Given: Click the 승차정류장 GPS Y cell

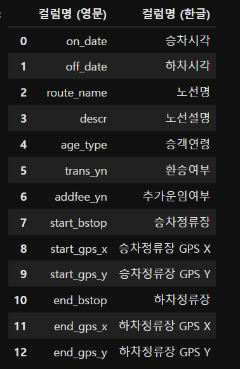Looking at the screenshot, I should click(164, 274).
